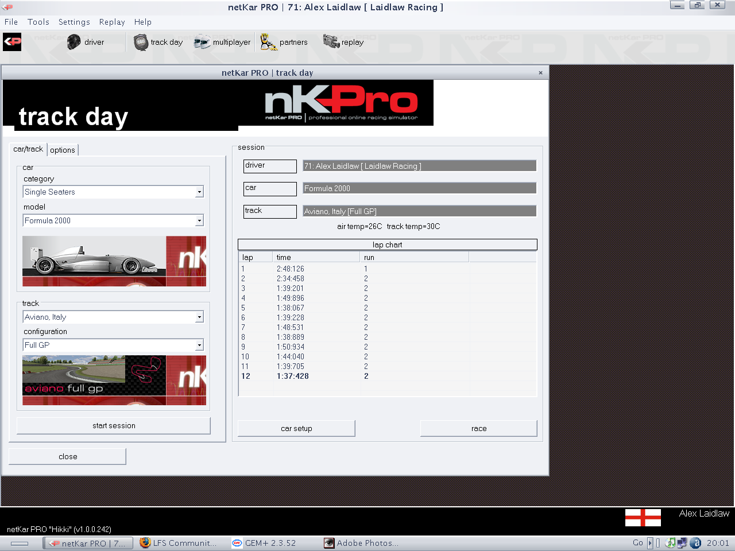Viewport: 735px width, 551px height.
Task: Select lap 11 row with time 1:39:705
Action: click(388, 366)
